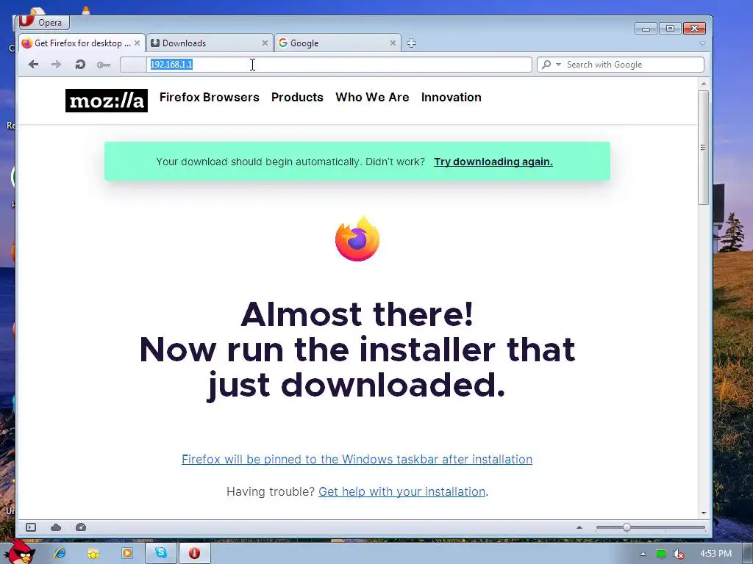Switch to the Get Firefox for desktop tab
Screen dimensions: 753x564
point(82,43)
